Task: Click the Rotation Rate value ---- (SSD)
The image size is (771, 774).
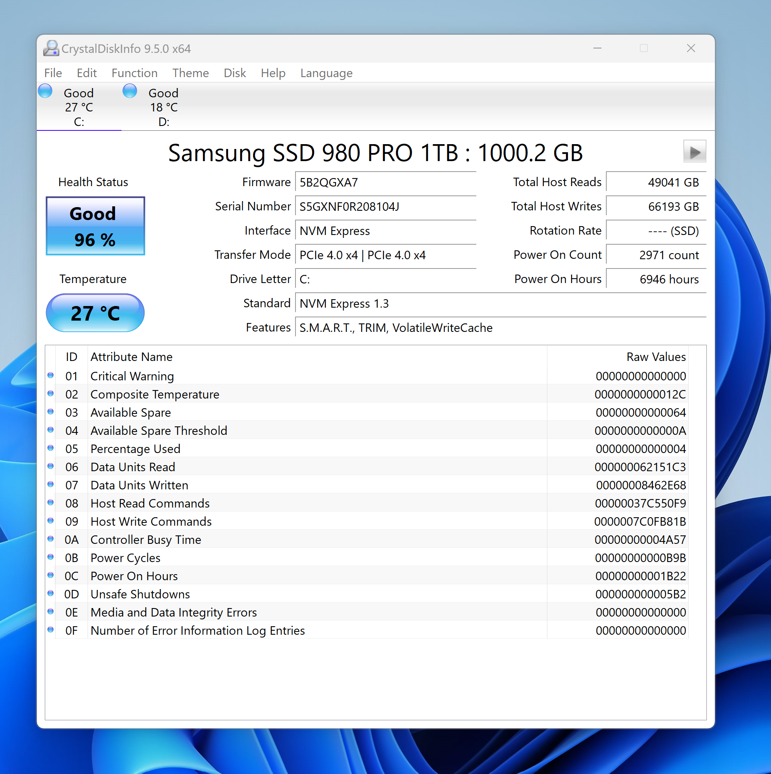Action: (x=656, y=231)
